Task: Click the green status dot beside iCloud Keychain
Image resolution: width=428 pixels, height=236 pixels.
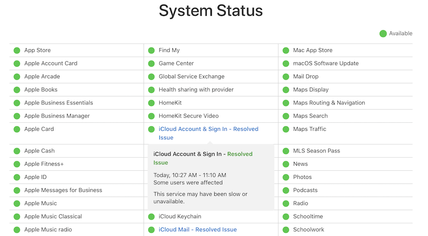Action: point(151,217)
